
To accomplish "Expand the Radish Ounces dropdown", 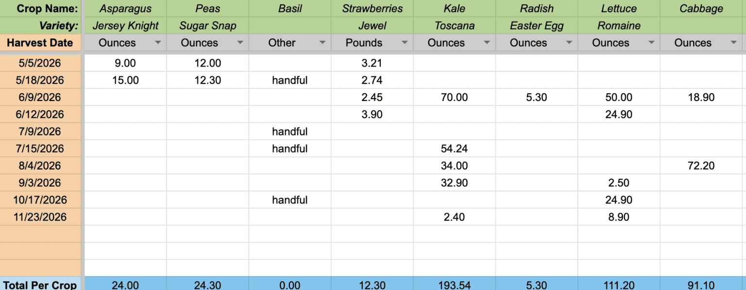I will tap(569, 43).
